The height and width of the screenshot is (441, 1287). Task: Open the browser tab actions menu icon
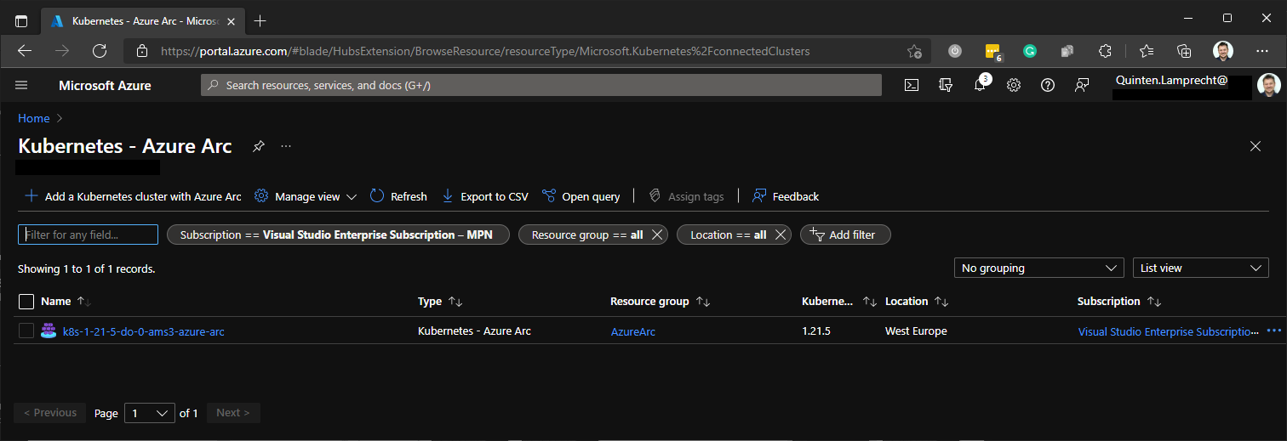pyautogui.click(x=21, y=20)
